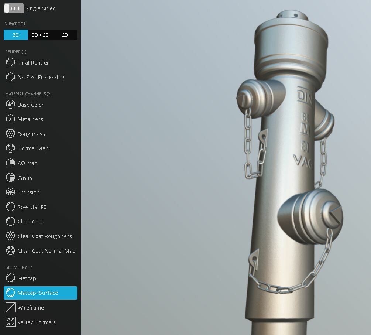View the Clear Coat Roughness icon
The image size is (371, 335).
(x=10, y=236)
